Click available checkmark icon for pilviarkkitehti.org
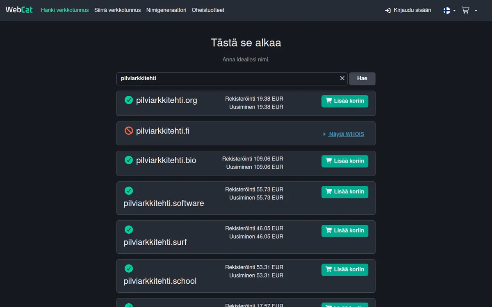The width and height of the screenshot is (492, 307). 129,100
